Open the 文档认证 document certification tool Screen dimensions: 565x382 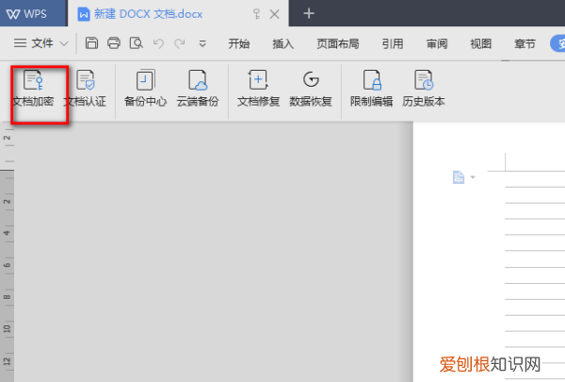click(x=86, y=89)
